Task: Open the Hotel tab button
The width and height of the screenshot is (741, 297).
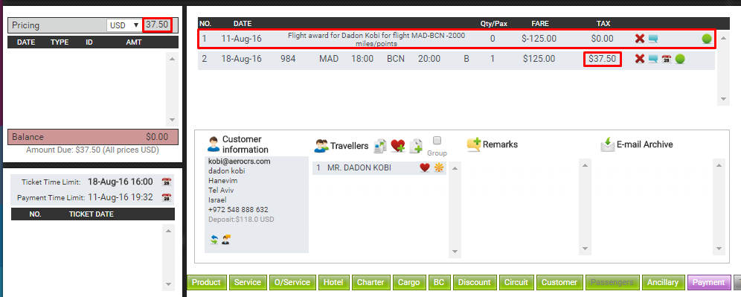Action: point(333,282)
